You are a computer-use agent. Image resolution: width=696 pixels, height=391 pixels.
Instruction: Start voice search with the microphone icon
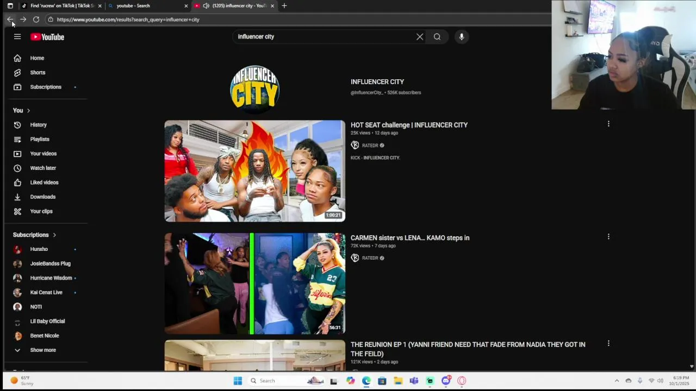pos(462,37)
